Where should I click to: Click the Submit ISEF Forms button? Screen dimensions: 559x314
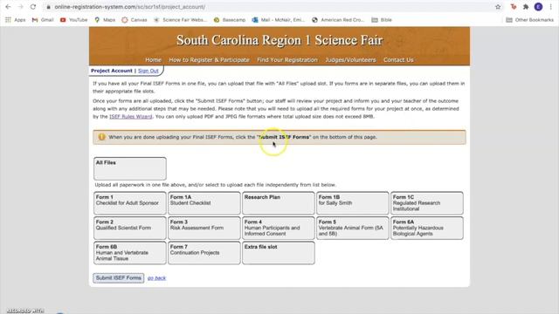tap(119, 278)
